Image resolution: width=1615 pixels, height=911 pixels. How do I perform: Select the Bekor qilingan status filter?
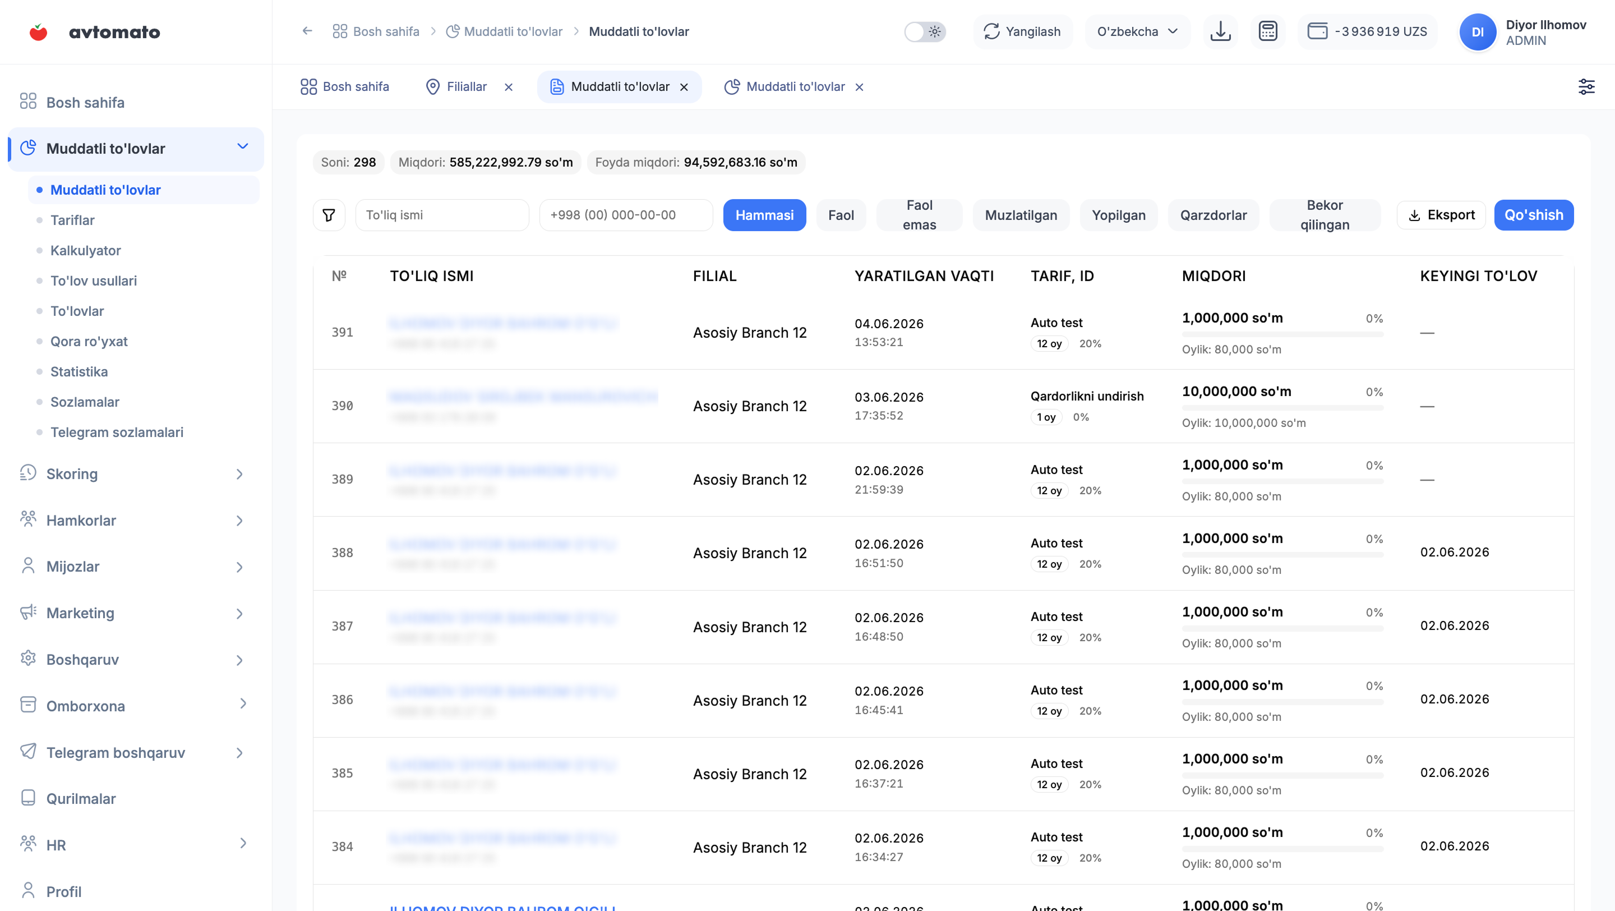coord(1325,215)
